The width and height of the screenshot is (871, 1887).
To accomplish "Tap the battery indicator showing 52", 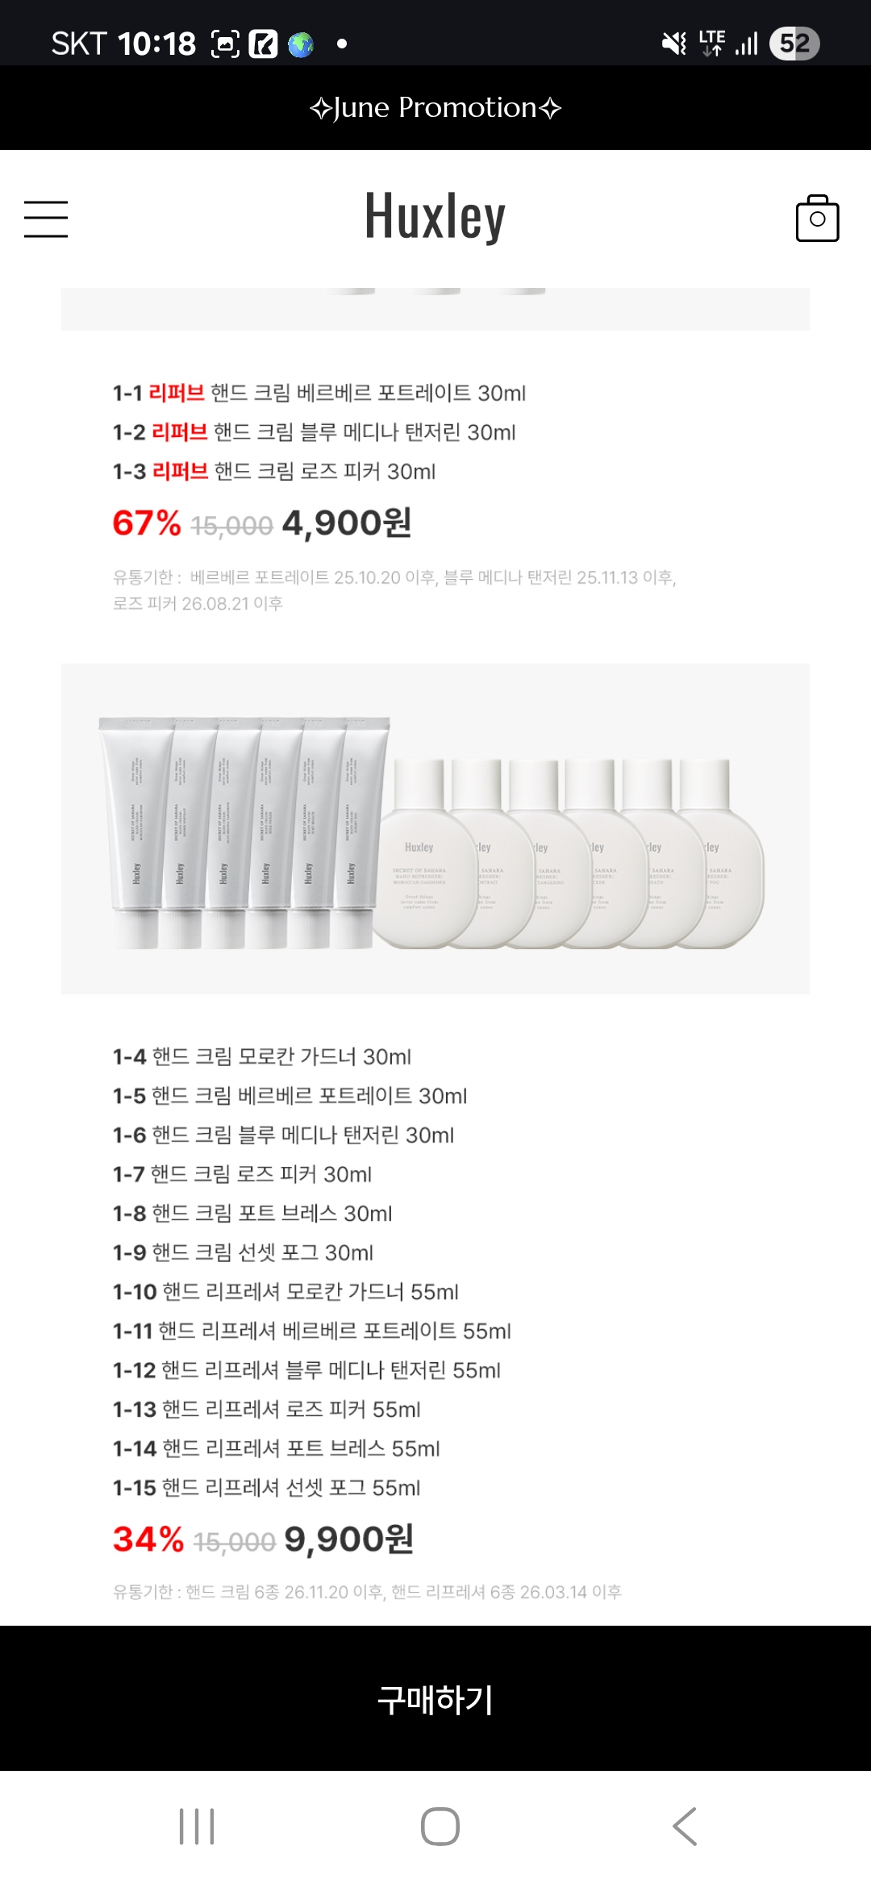I will (x=794, y=44).
